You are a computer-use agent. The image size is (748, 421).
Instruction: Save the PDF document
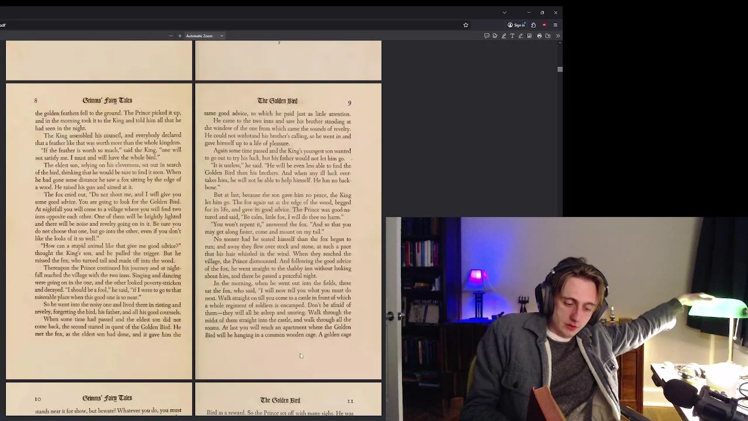click(548, 36)
